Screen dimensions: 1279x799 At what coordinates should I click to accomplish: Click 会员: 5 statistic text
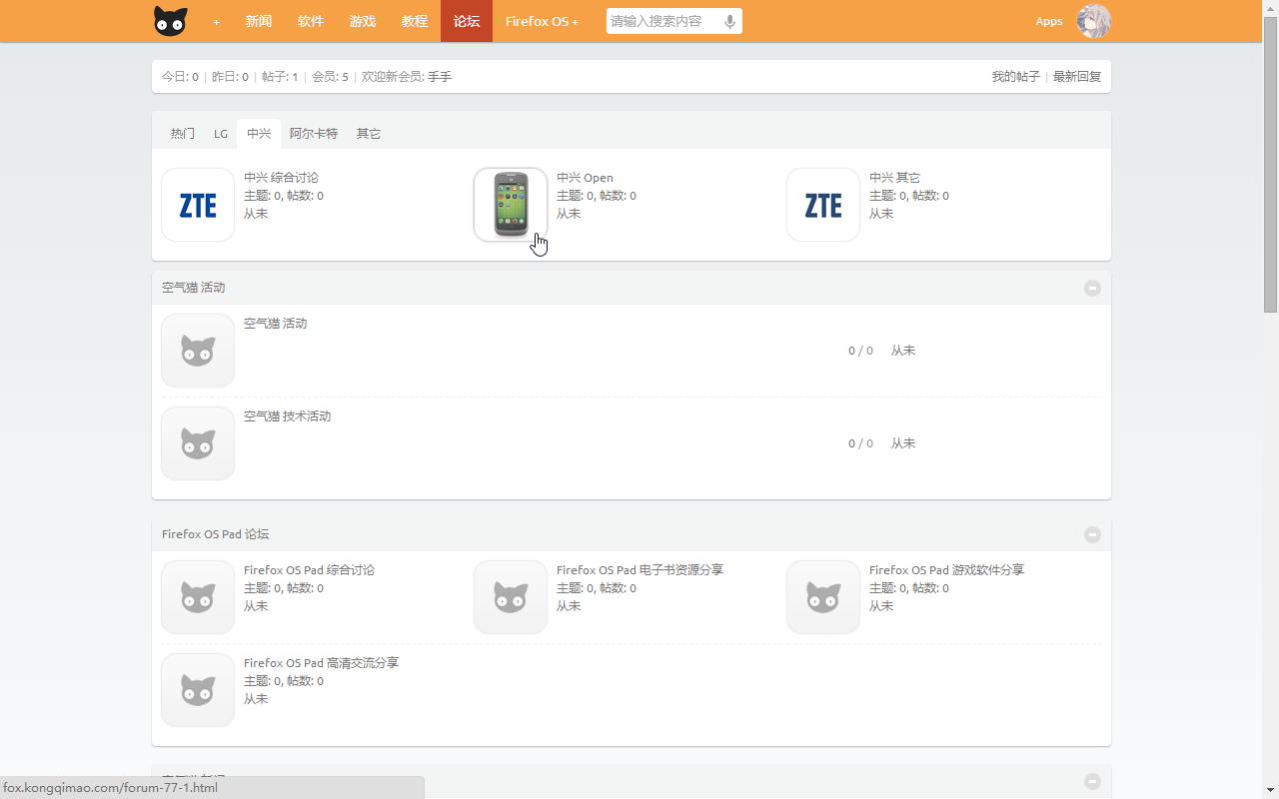tap(330, 77)
